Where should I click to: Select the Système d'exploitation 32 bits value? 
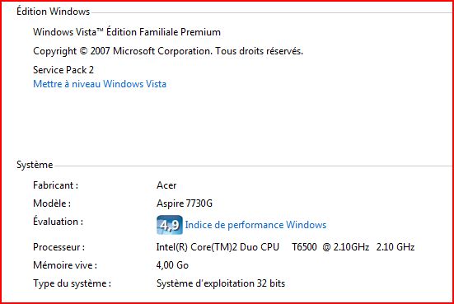[x=221, y=283]
